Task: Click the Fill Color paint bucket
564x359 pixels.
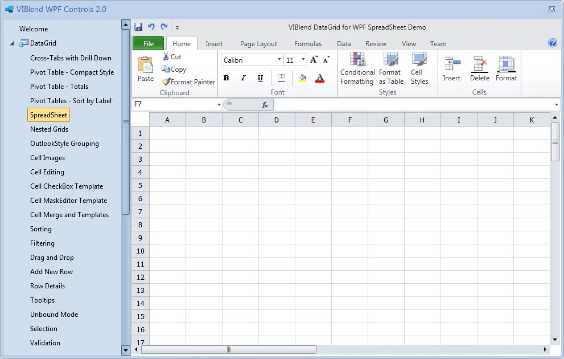Action: pyautogui.click(x=303, y=77)
